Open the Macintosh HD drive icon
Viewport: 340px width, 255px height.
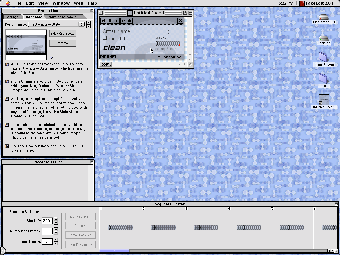pyautogui.click(x=323, y=17)
